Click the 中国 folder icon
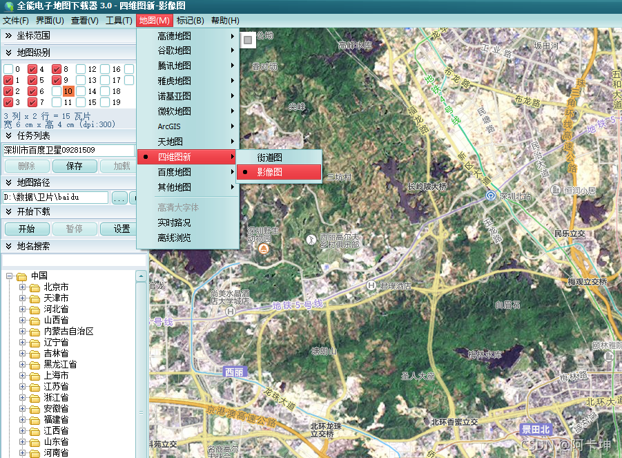 tap(22, 276)
